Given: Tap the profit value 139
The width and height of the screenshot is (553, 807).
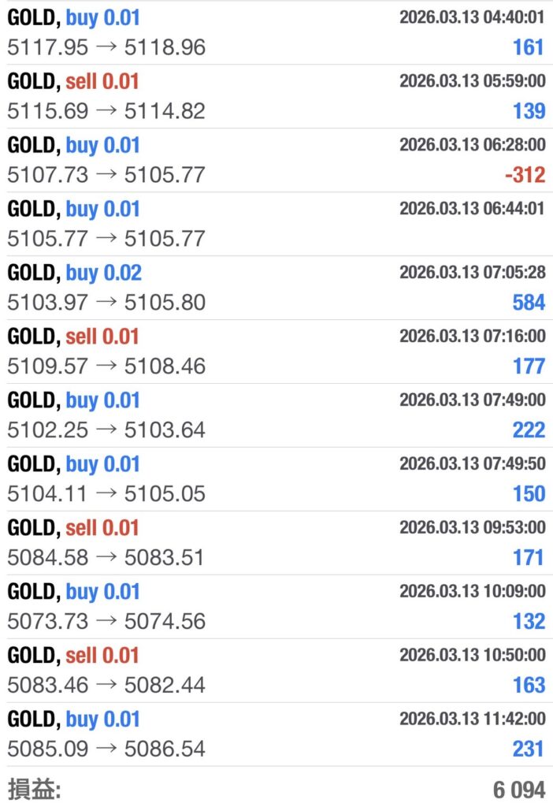Looking at the screenshot, I should click(x=529, y=111).
